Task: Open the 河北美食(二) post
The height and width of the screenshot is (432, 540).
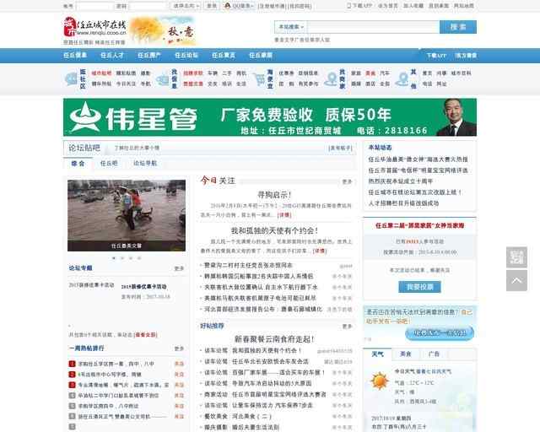Action: (251, 416)
